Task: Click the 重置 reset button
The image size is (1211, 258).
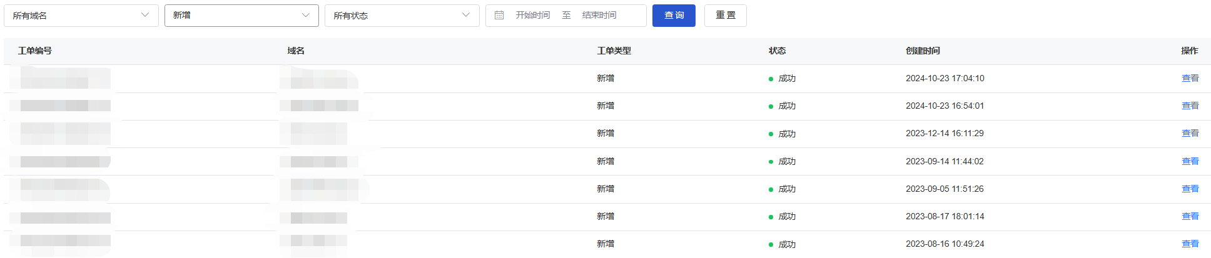Action: click(726, 16)
